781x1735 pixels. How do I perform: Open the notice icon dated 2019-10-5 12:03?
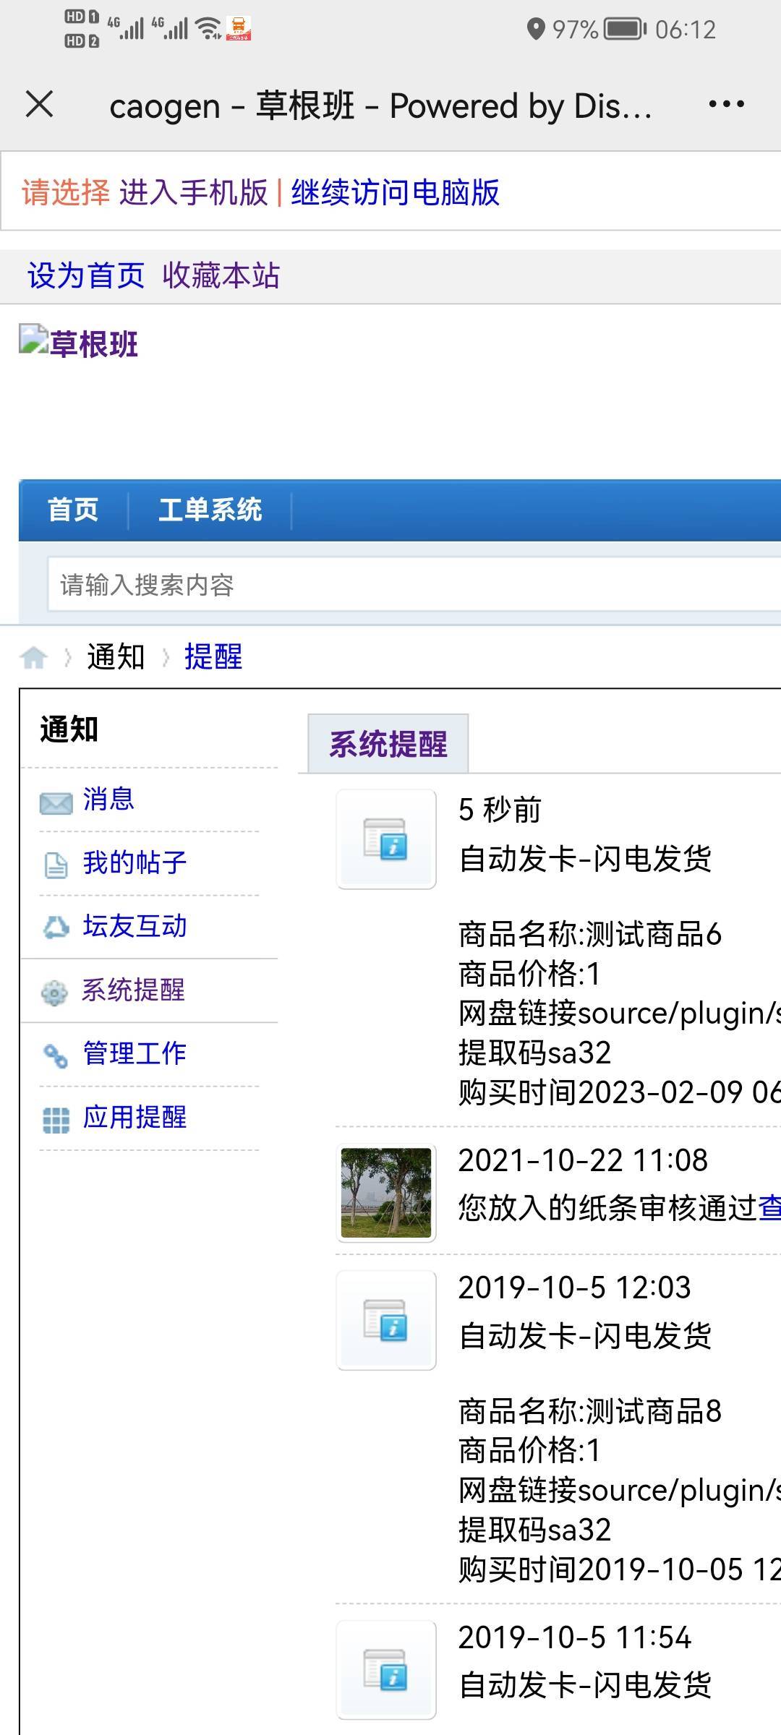[386, 1321]
